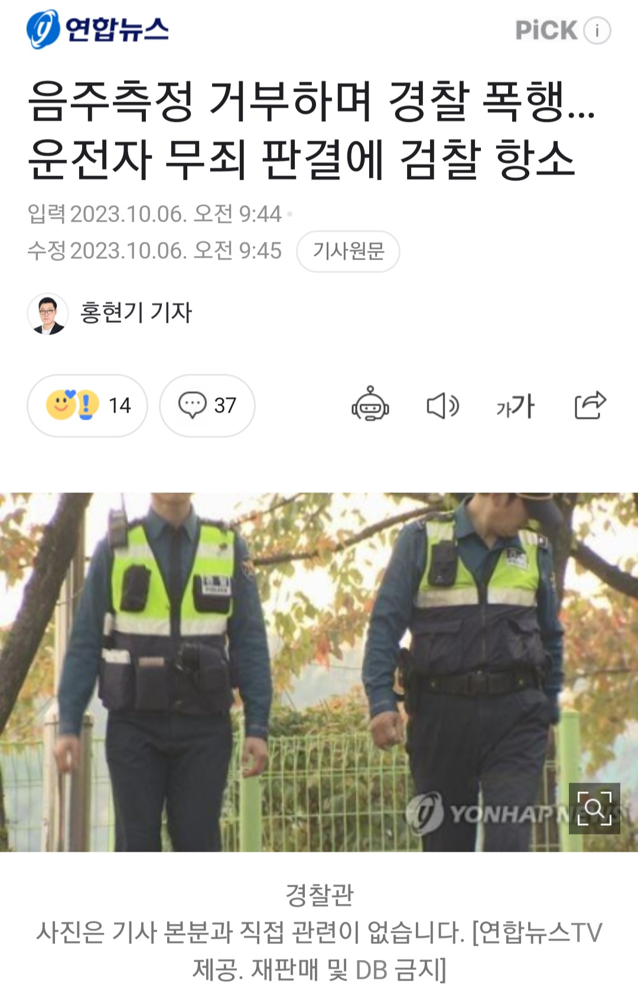Play article audio with speaker icon
Image resolution: width=638 pixels, height=996 pixels.
point(443,405)
